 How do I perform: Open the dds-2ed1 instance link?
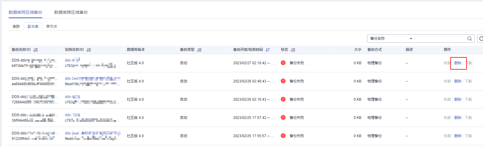pos(71,79)
